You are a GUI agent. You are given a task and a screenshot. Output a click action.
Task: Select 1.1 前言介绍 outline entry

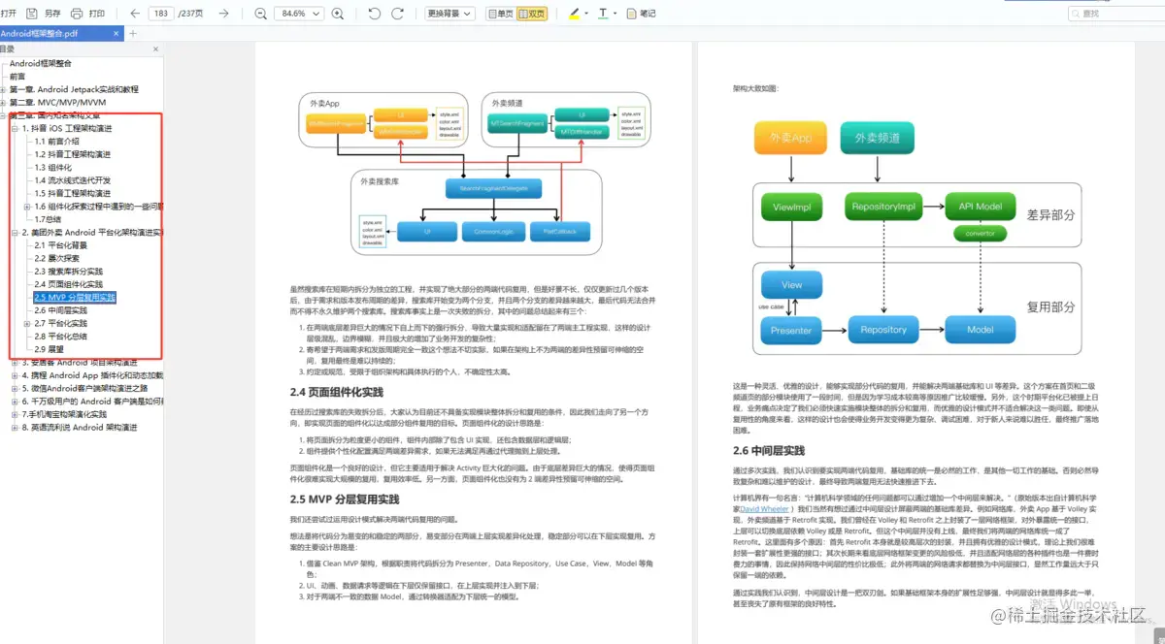[57, 141]
